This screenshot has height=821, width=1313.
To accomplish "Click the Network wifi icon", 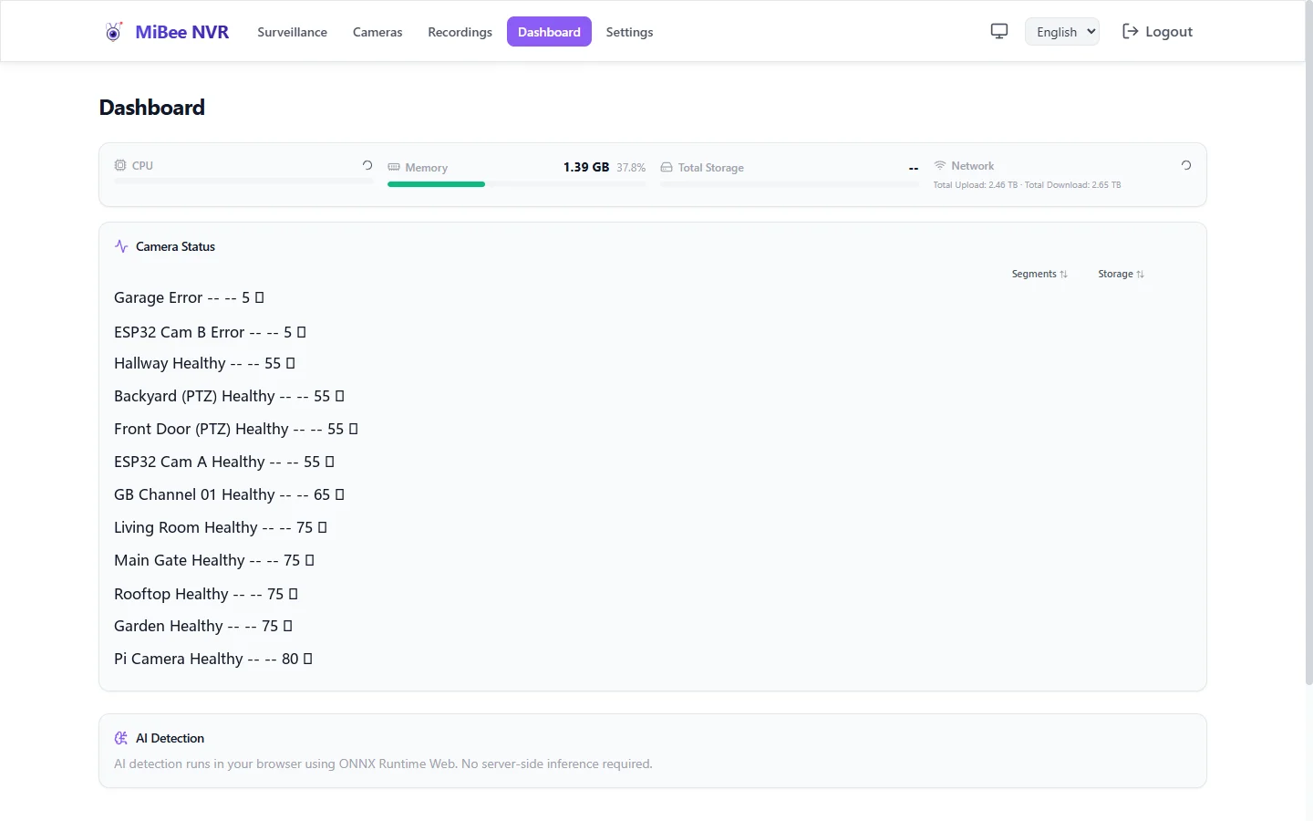I will click(939, 165).
